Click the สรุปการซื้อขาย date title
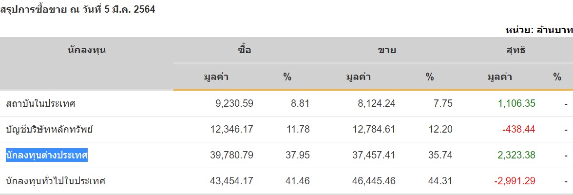The image size is (573, 195). point(78,9)
